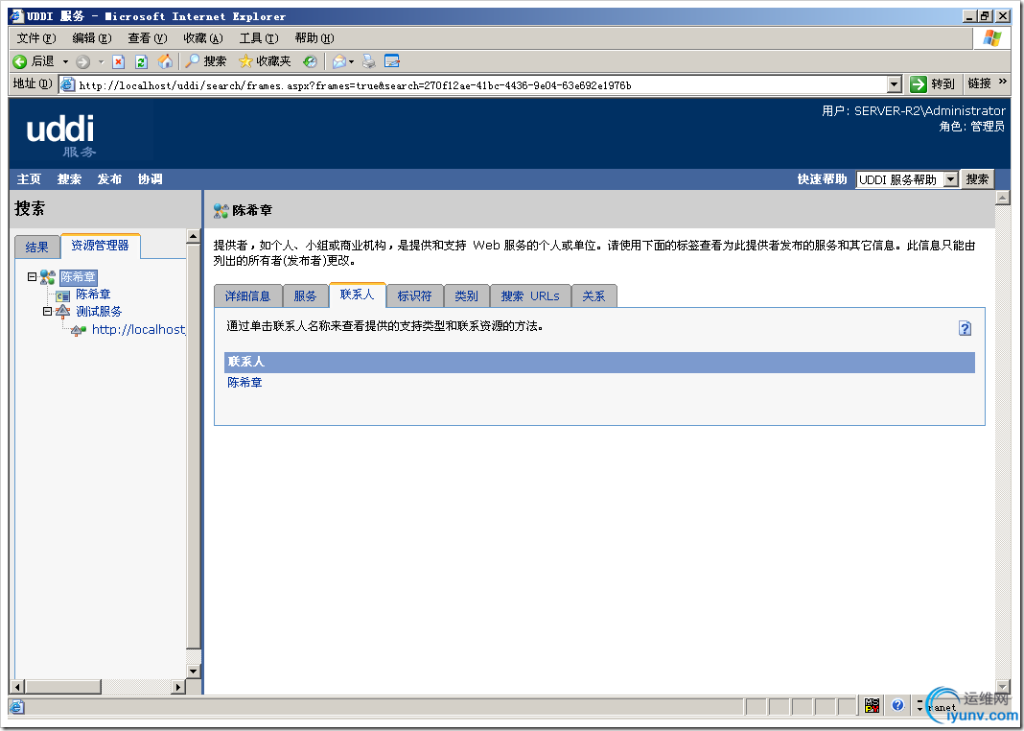
Task: Click the 转到 Go button
Action: [933, 83]
